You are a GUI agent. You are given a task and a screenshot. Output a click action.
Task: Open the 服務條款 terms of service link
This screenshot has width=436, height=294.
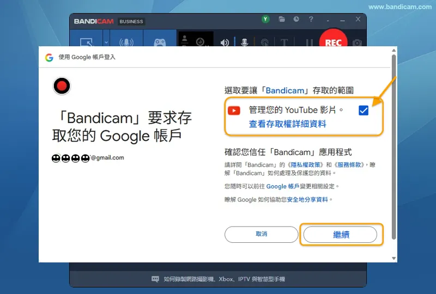349,164
